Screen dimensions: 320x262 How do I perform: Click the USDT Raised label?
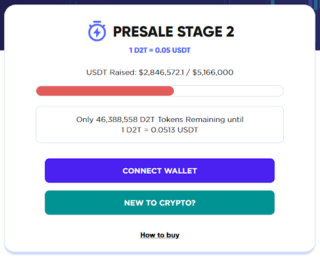[x=111, y=73]
